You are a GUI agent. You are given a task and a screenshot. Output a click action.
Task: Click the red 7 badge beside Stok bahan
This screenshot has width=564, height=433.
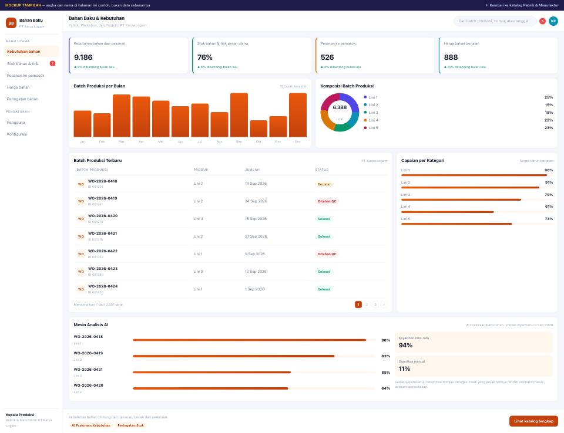[x=52, y=63]
